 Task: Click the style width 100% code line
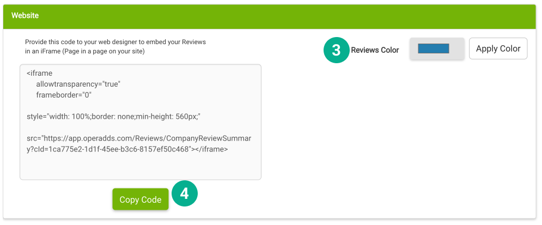coord(114,117)
